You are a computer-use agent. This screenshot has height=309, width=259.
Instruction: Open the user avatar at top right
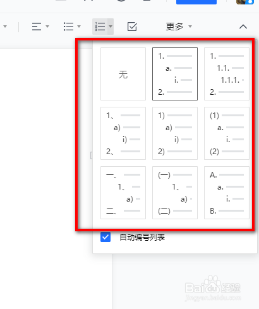[x=245, y=2]
